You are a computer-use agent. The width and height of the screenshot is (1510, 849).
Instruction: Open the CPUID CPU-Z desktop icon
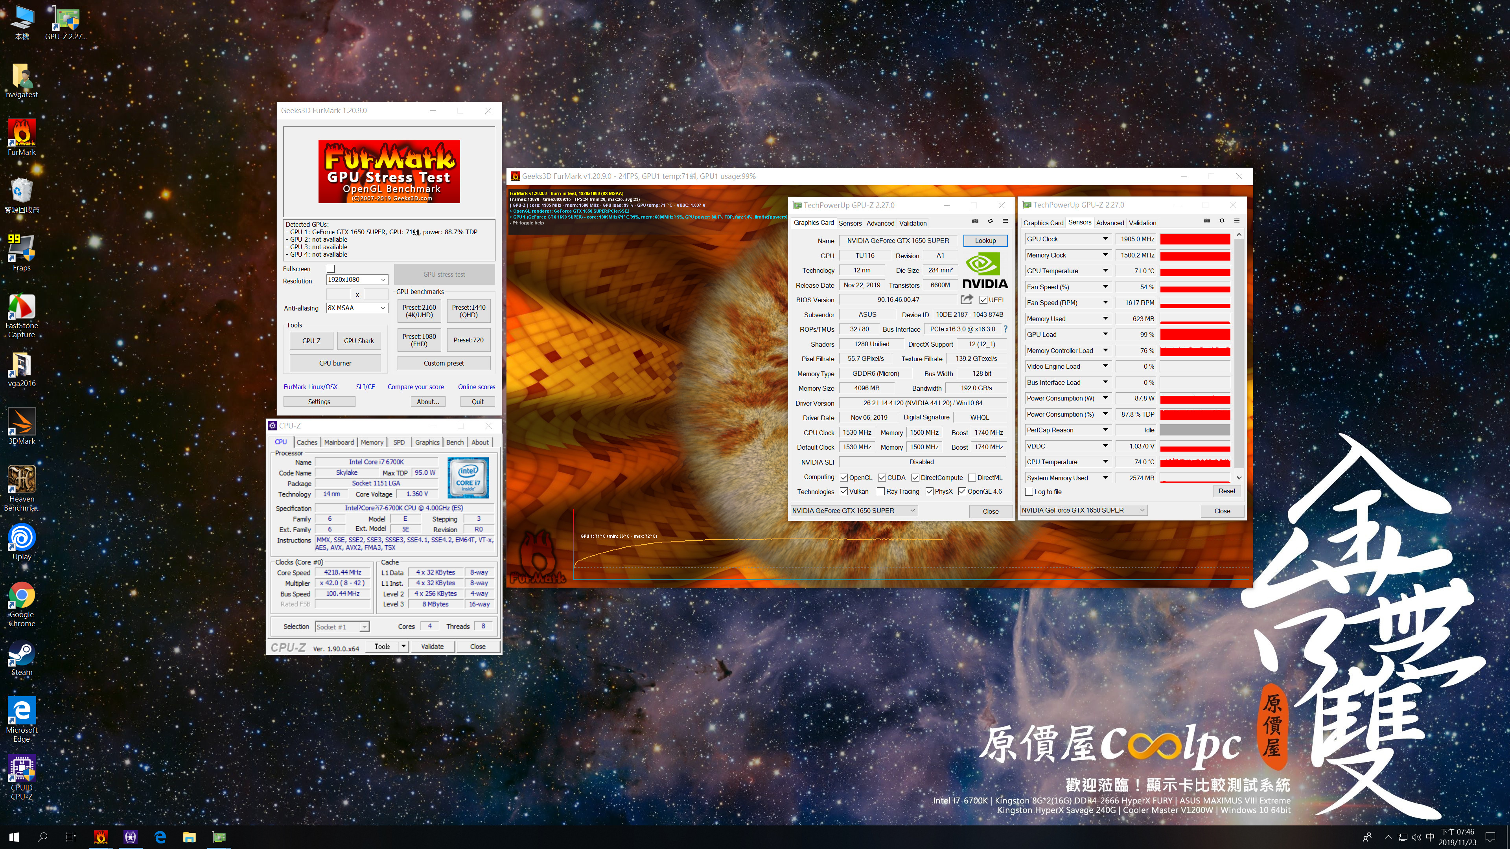pyautogui.click(x=22, y=777)
